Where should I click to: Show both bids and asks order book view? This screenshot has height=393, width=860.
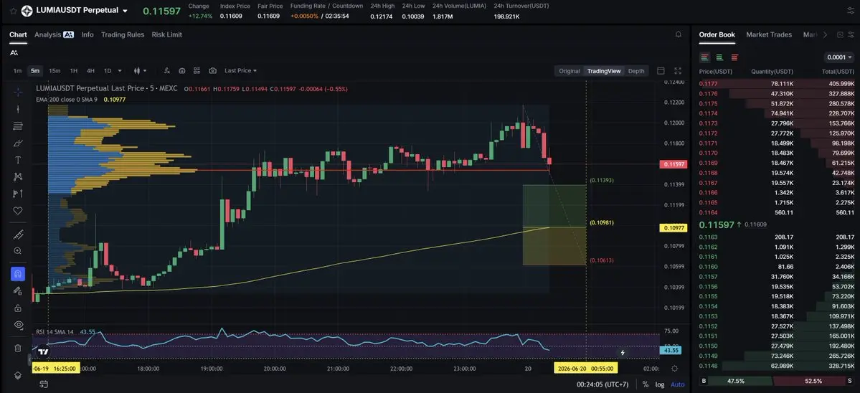[705, 57]
